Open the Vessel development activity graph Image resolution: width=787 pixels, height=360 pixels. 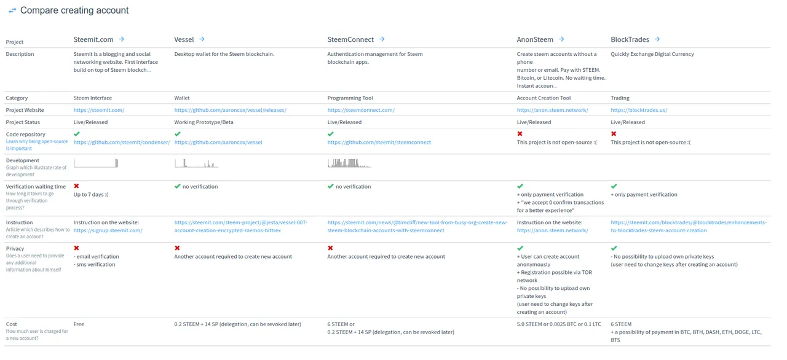(196, 163)
